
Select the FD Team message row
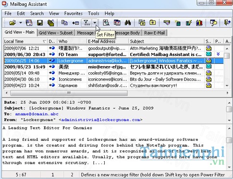pos(114,55)
